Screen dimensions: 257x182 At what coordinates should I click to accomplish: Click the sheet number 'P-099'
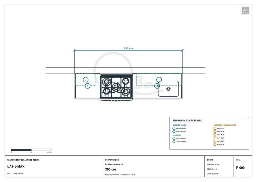coord(240,168)
